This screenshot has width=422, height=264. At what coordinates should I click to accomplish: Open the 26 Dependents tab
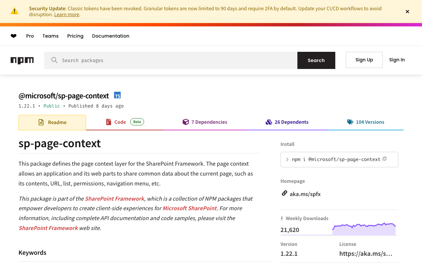click(287, 122)
